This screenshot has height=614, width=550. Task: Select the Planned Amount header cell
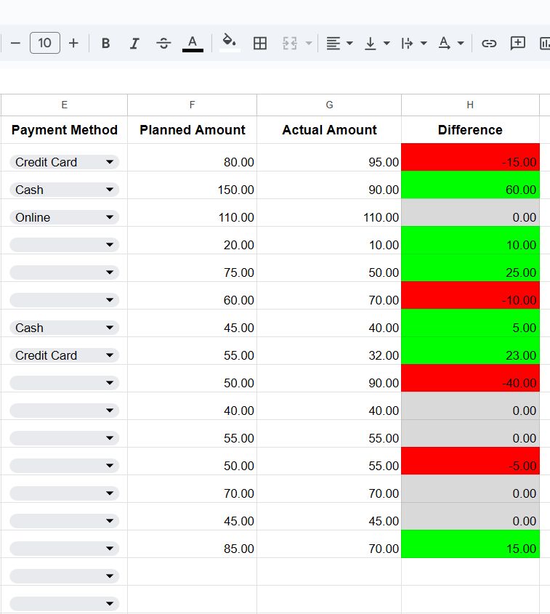click(x=193, y=129)
